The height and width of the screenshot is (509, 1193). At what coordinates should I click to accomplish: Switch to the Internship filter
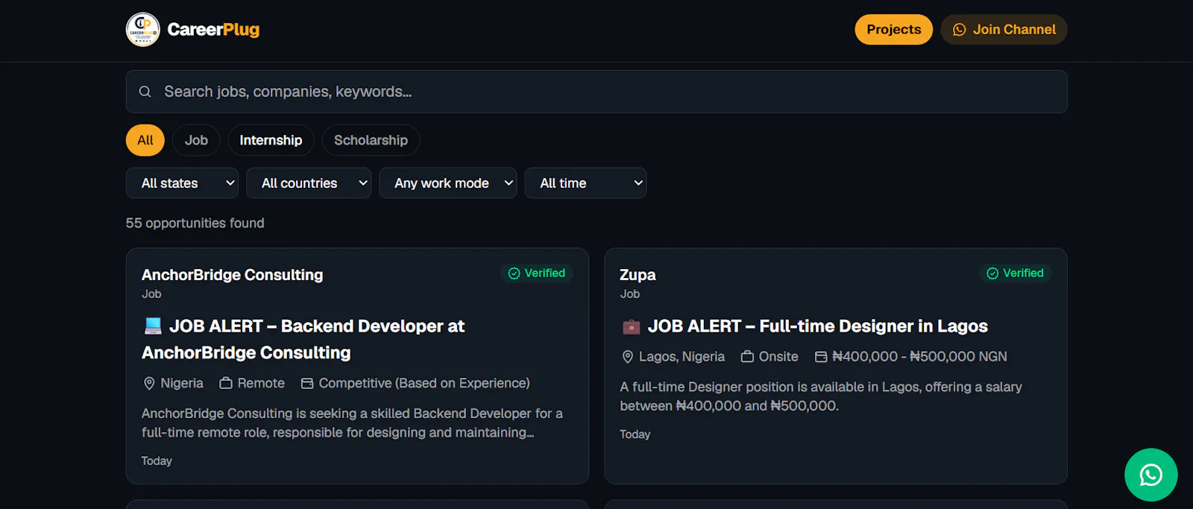coord(271,140)
